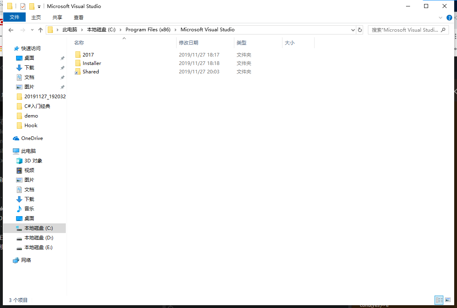This screenshot has width=457, height=308.
Task: Select 本地磁盘 (E:) in navigation pane
Action: (39, 247)
